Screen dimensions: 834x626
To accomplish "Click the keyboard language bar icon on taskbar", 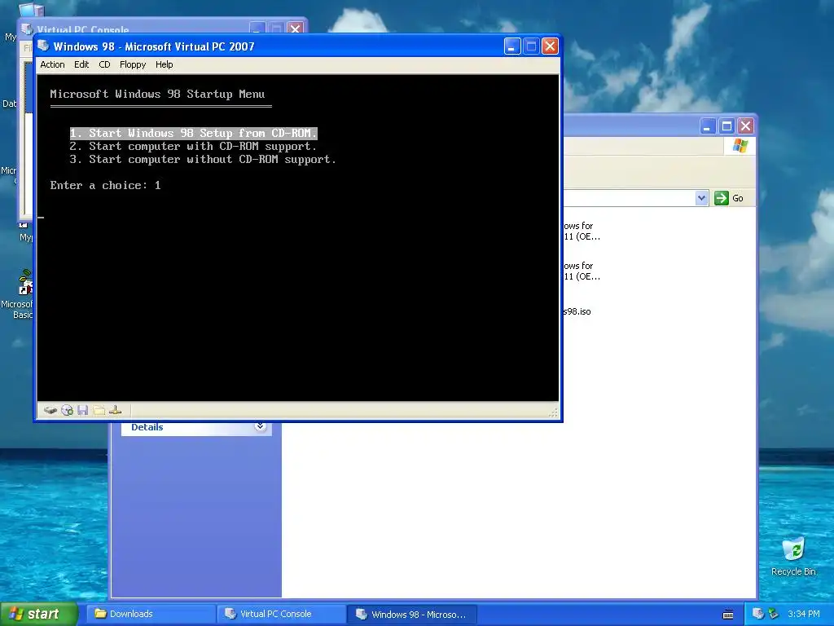I will coord(728,615).
